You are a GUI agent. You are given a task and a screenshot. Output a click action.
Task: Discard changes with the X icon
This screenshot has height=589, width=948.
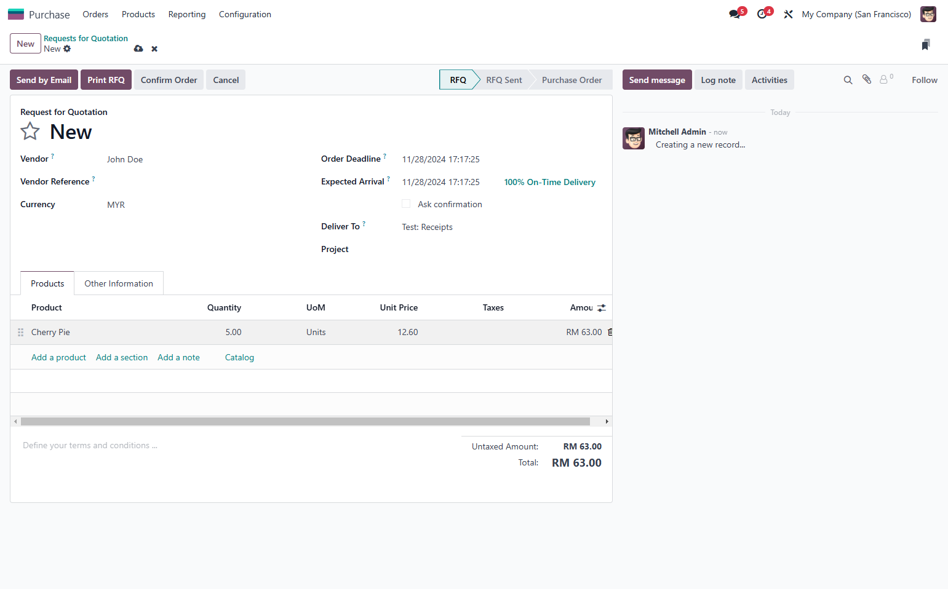coord(154,49)
